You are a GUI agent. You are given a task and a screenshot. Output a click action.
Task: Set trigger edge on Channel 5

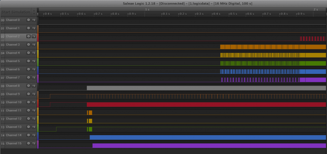click(x=34, y=61)
